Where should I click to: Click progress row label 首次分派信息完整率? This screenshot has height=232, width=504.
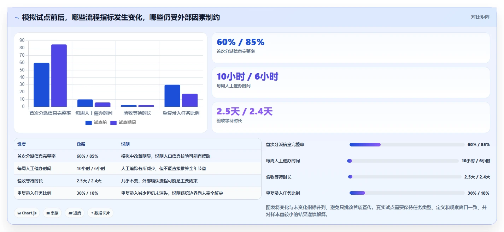285,145
